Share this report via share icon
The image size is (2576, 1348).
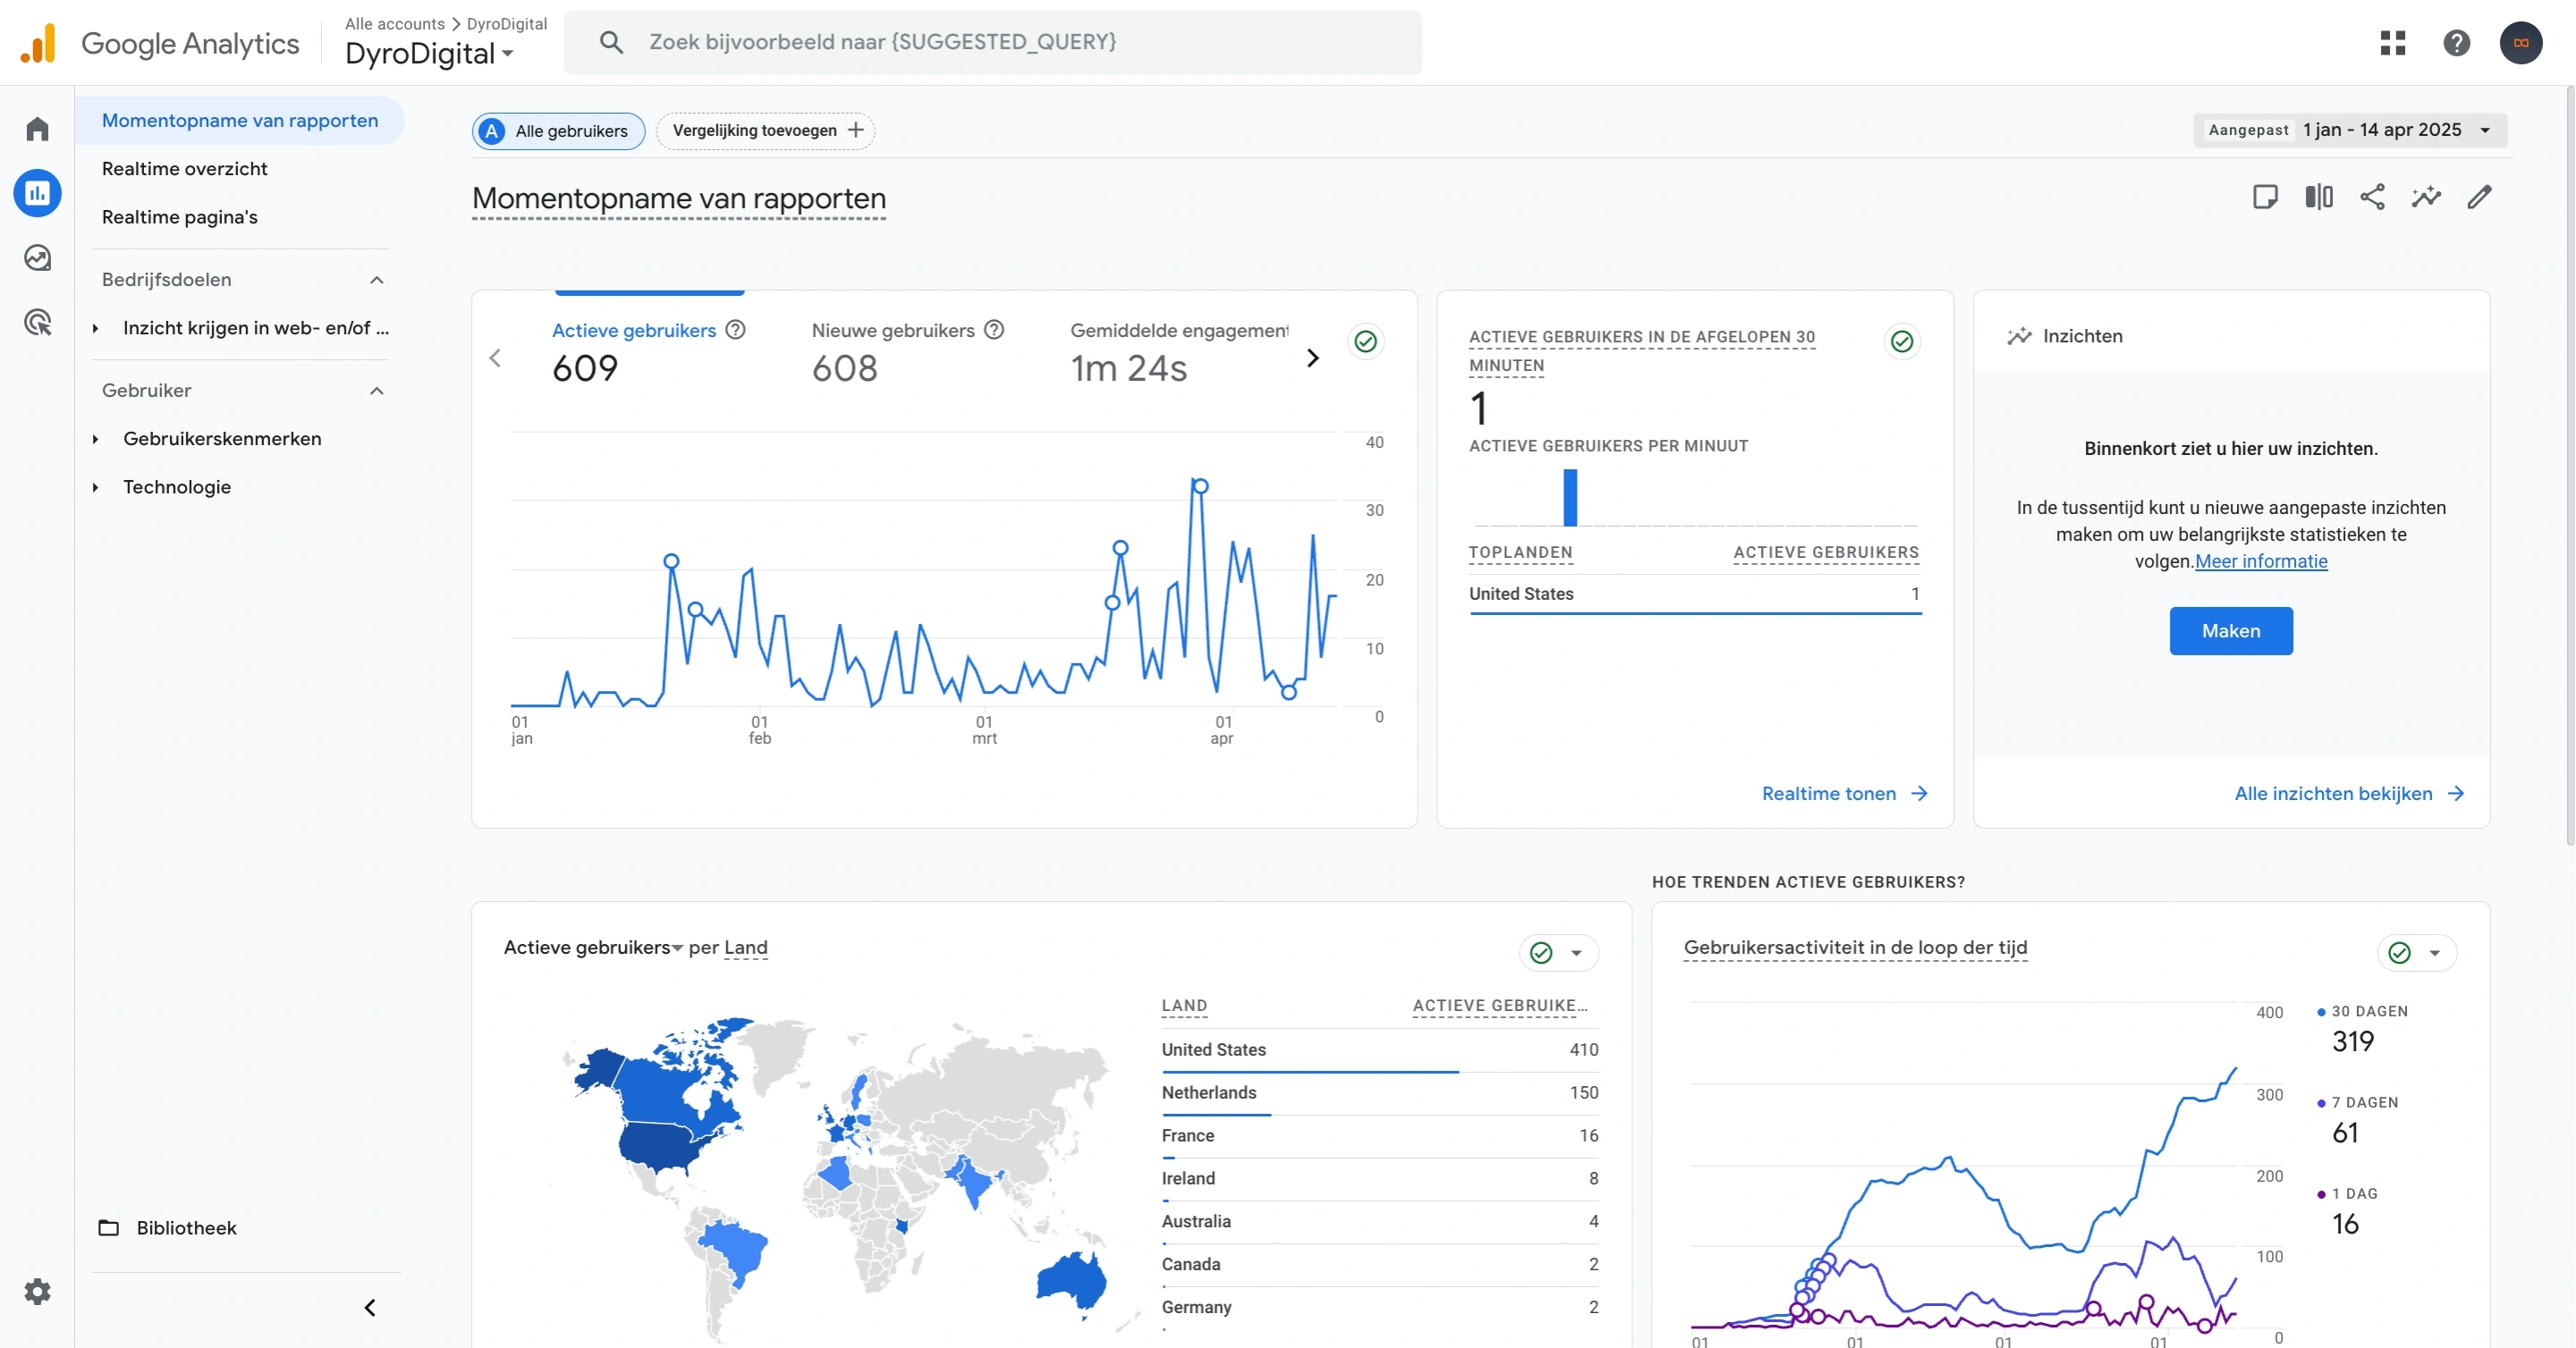tap(2372, 197)
